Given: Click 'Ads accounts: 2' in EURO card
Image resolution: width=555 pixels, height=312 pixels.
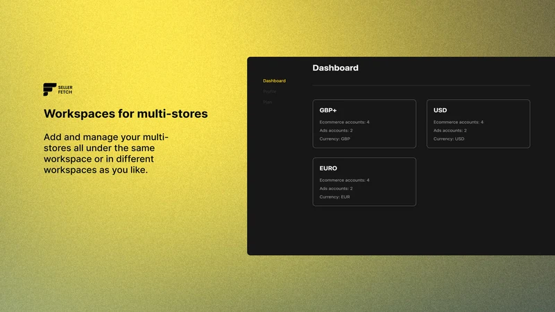Looking at the screenshot, I should click(336, 188).
